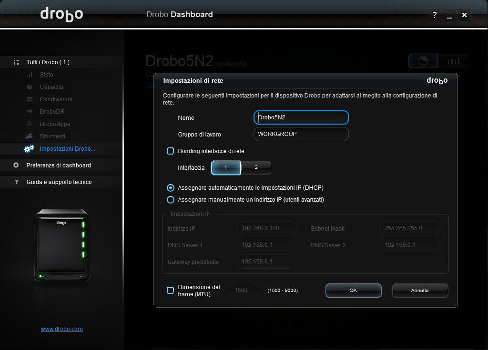Click the Guida e supporto question icon
Viewport: 488px width, 350px height.
pyautogui.click(x=16, y=182)
